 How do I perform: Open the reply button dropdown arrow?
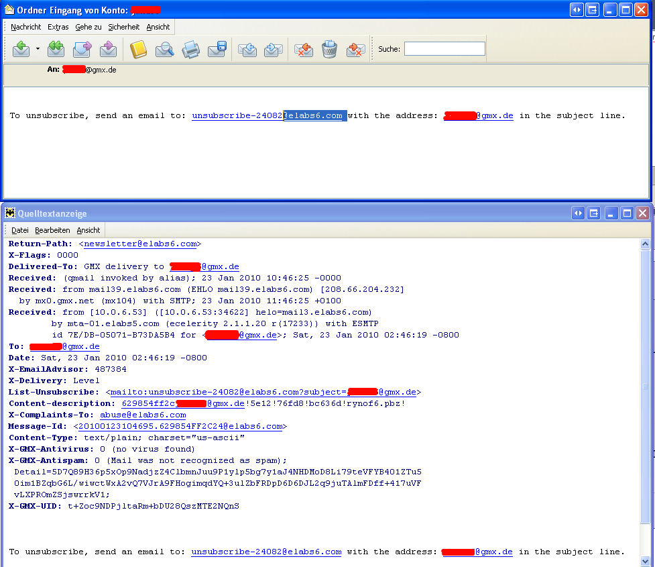tap(38, 49)
